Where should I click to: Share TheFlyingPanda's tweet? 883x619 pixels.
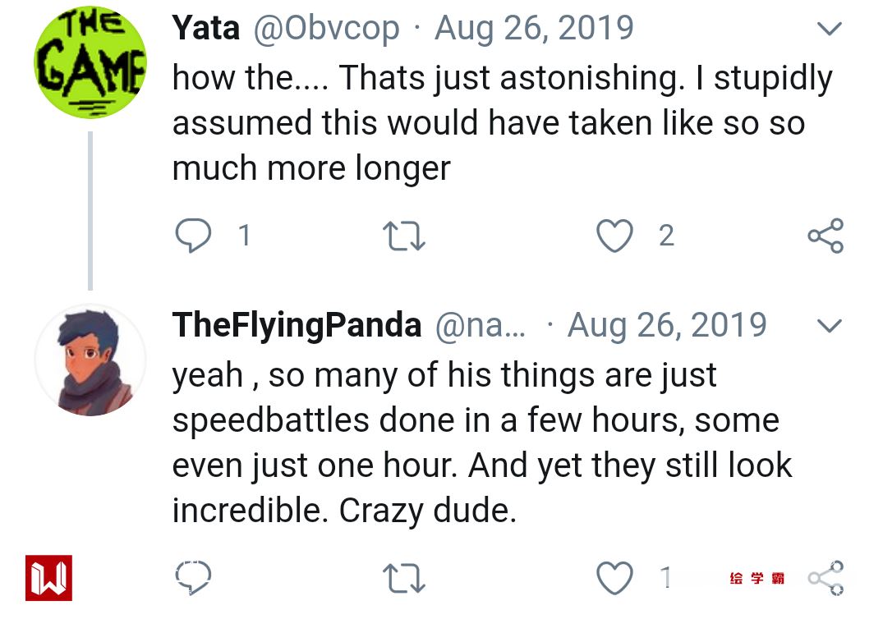pyautogui.click(x=826, y=578)
